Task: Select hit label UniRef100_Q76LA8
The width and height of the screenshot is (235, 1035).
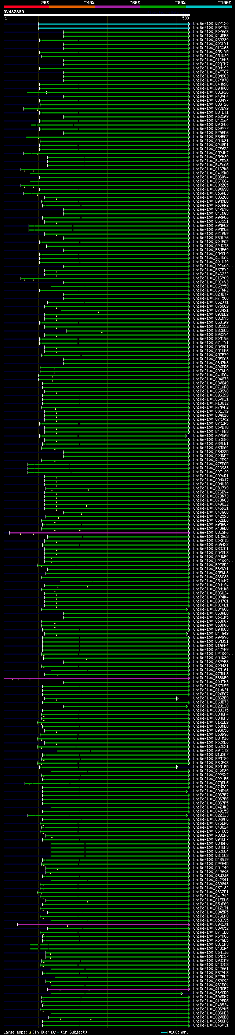Action: (x=211, y=916)
